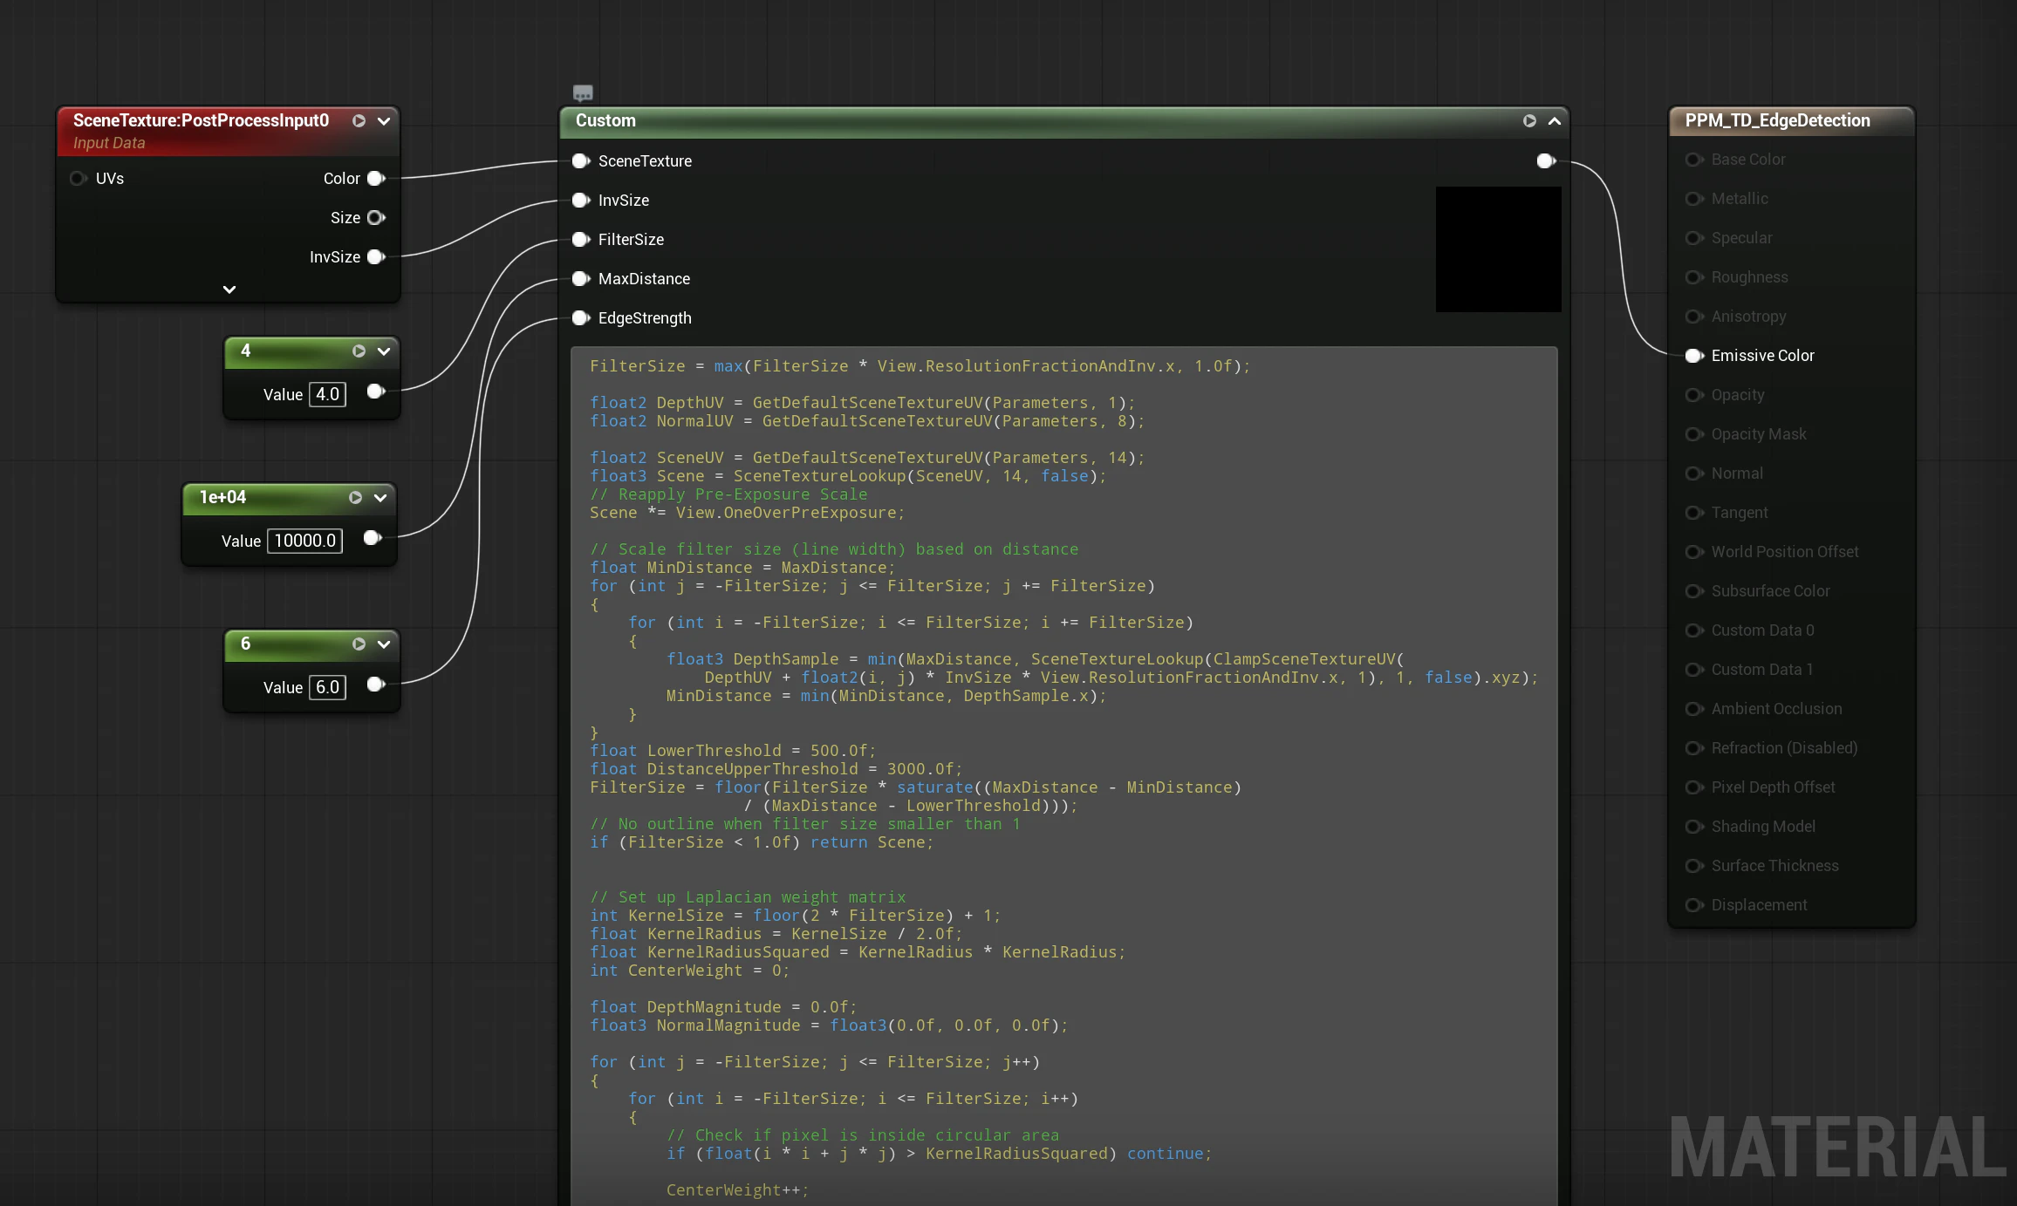The image size is (2017, 1206).
Task: Click the black material preview thumbnail
Action: click(x=1497, y=249)
